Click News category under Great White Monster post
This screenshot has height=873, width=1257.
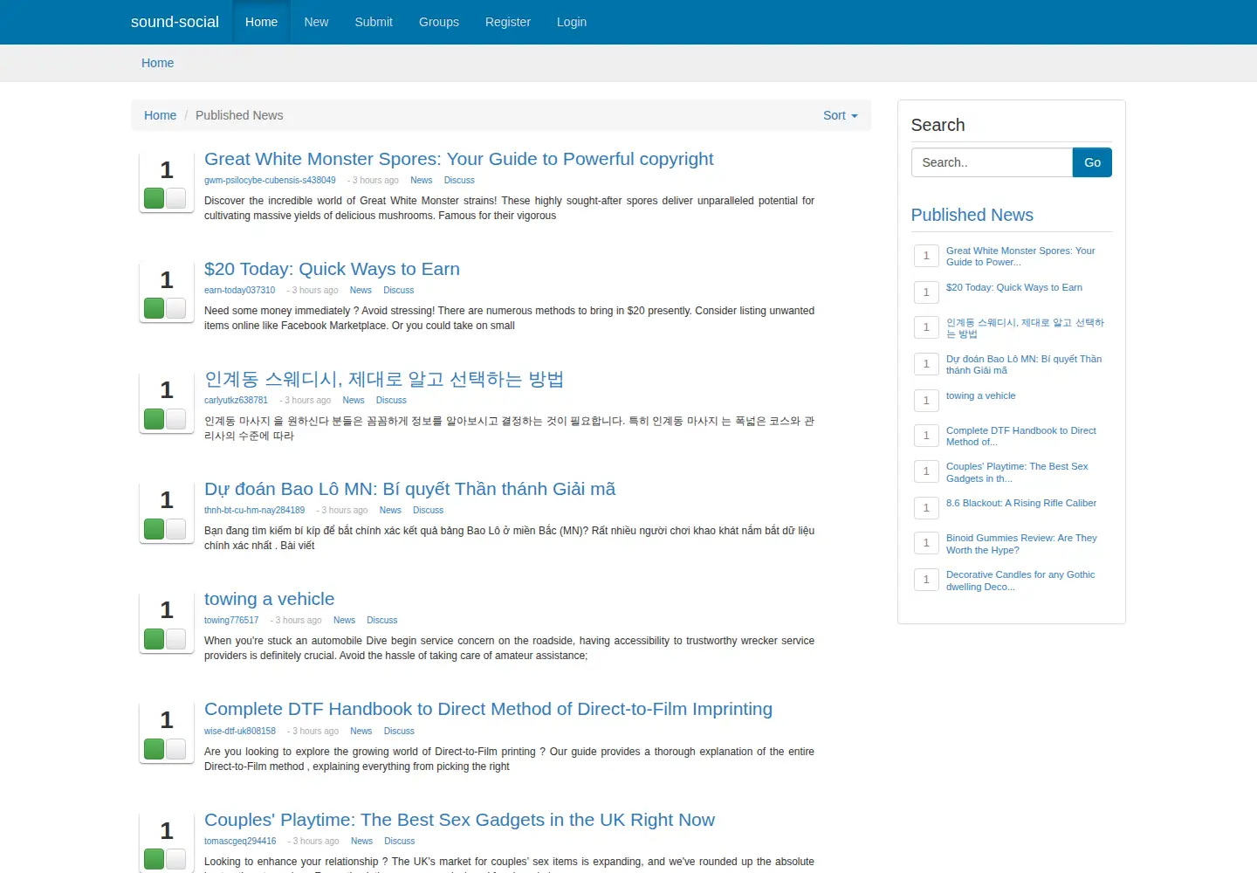coord(422,181)
